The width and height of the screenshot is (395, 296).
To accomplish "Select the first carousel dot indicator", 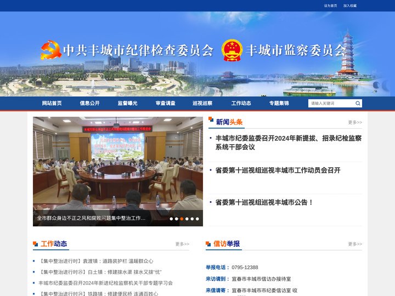I will (x=171, y=219).
